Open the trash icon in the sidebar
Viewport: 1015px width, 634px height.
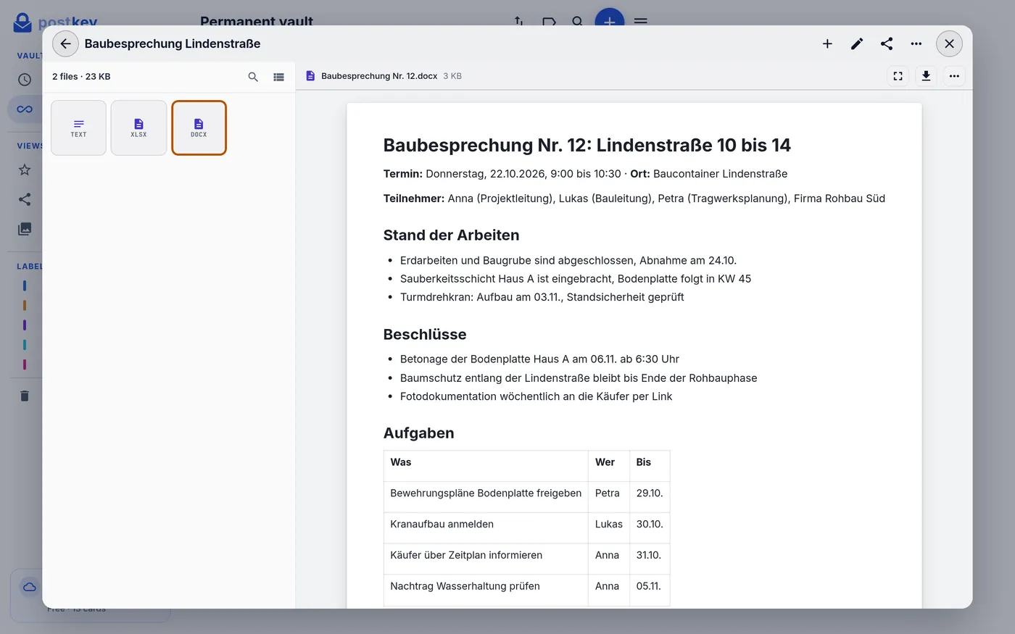(x=25, y=396)
